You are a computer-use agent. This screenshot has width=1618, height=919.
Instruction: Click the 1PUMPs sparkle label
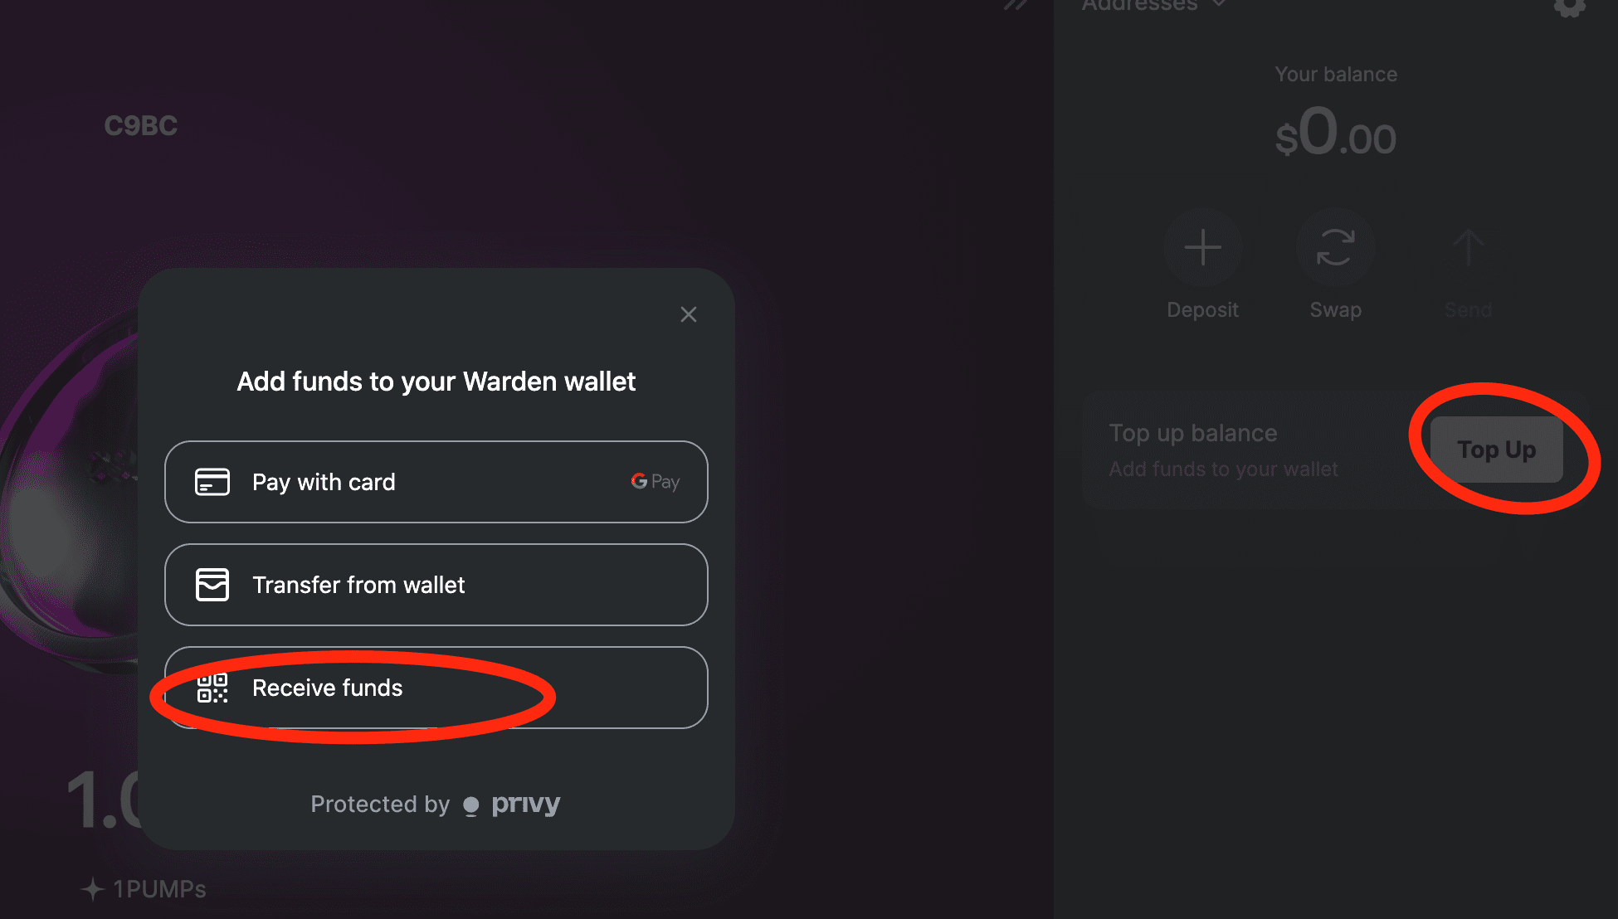click(x=144, y=889)
